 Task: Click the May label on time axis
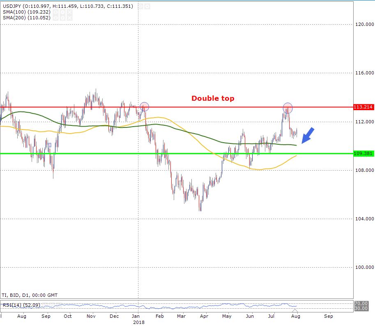[227, 316]
